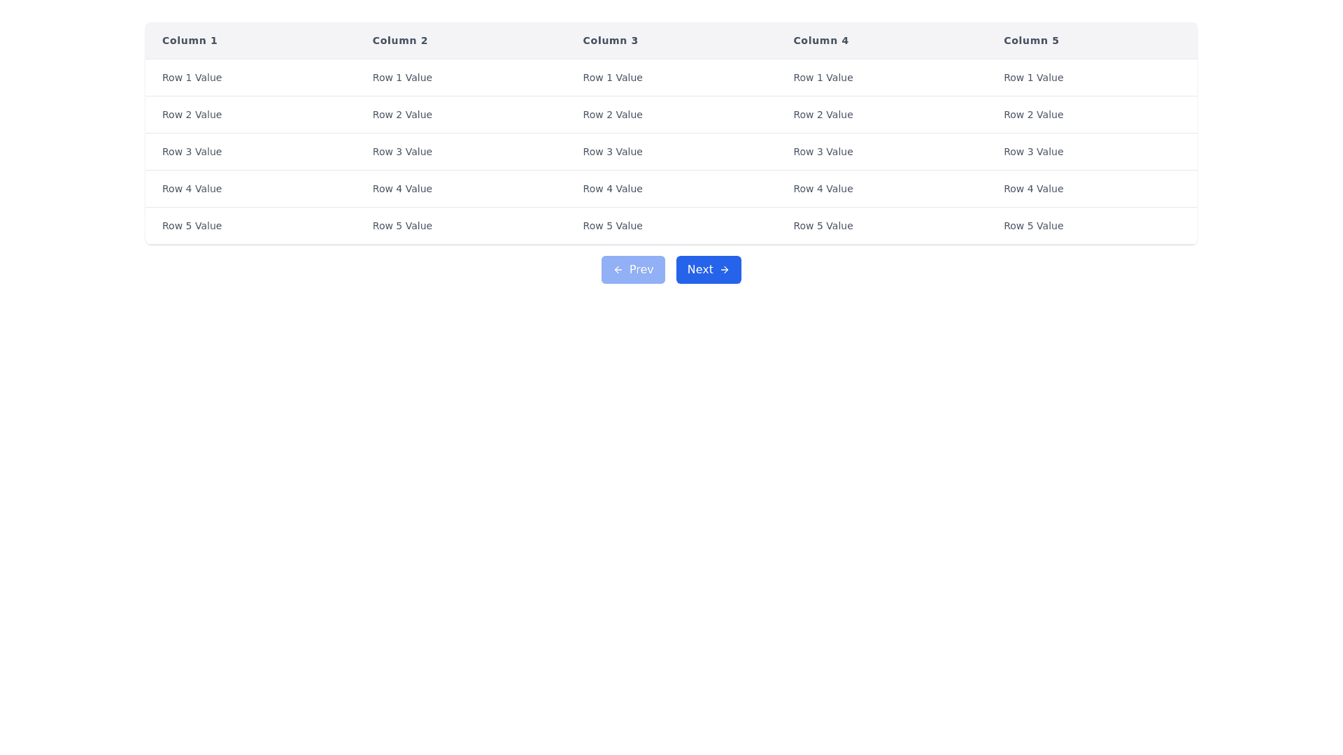Screen dimensions: 1343x755
Task: Click Row 4 Value under Column 4
Action: [823, 189]
